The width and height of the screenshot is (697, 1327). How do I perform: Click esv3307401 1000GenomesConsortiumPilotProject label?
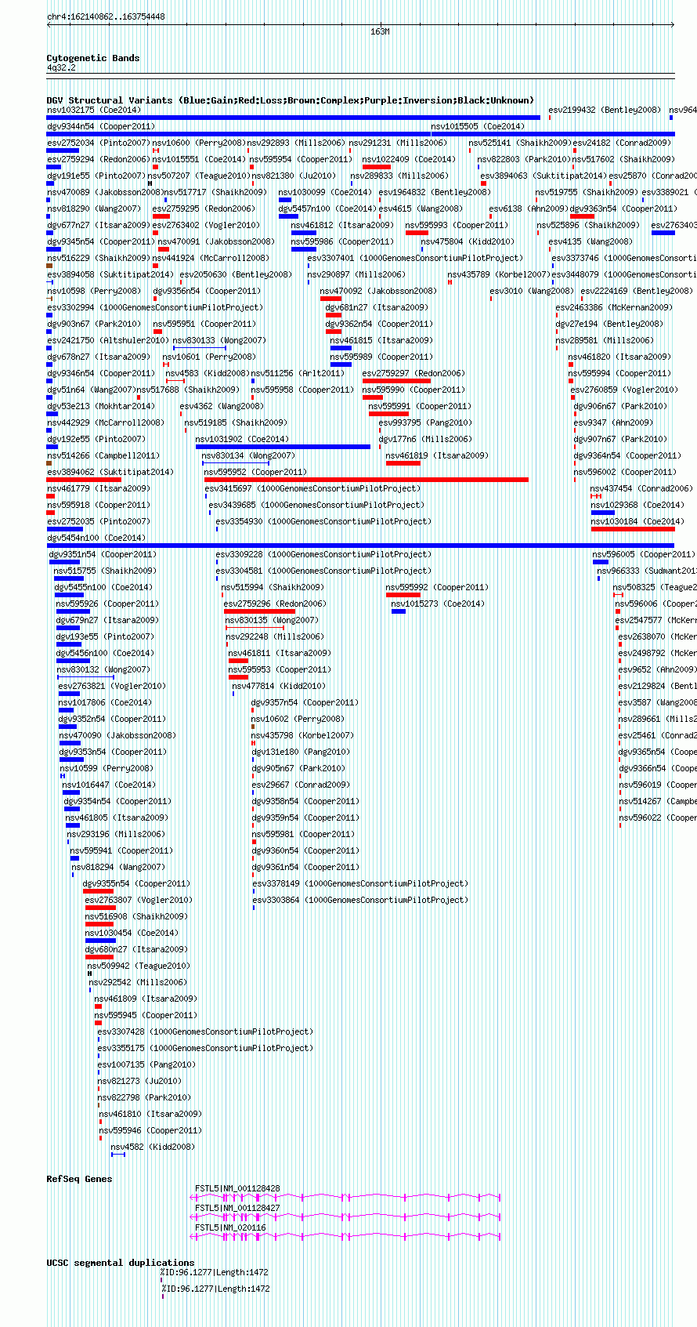coord(415,258)
